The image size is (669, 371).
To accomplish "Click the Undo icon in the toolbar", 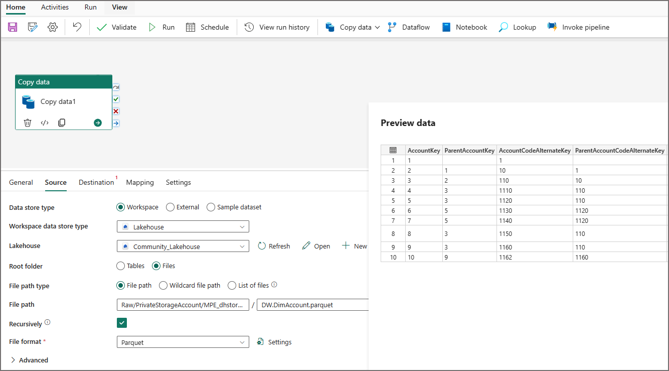I will pos(76,27).
